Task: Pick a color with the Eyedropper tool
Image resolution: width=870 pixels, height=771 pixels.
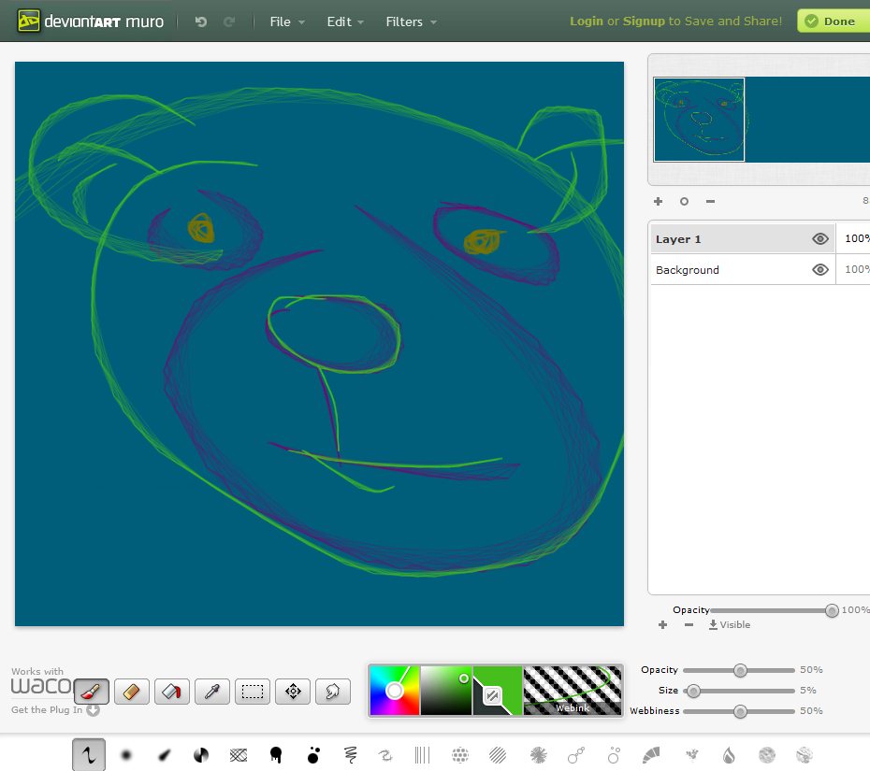Action: (x=212, y=692)
